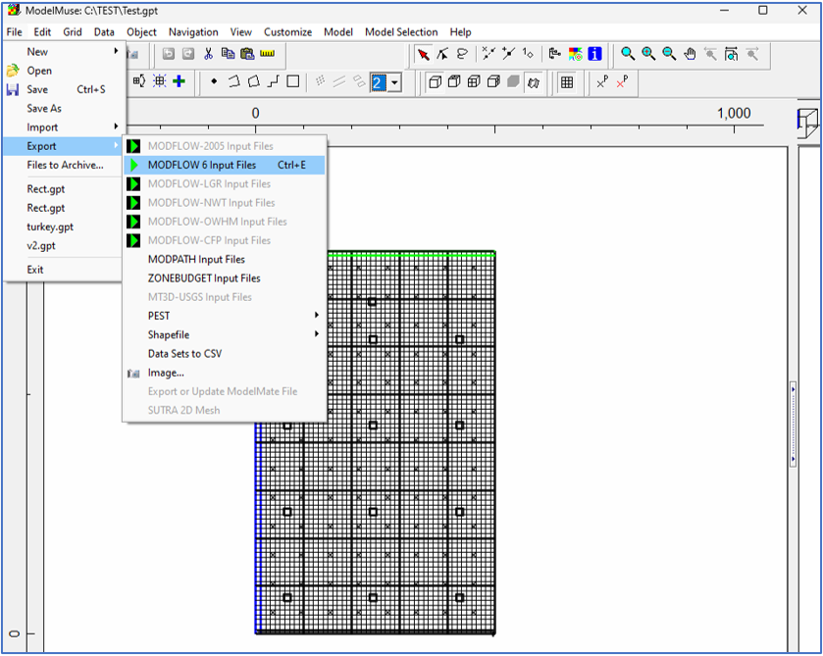Select the create polyline object tool
Screen dimensions: 823x656
[234, 81]
